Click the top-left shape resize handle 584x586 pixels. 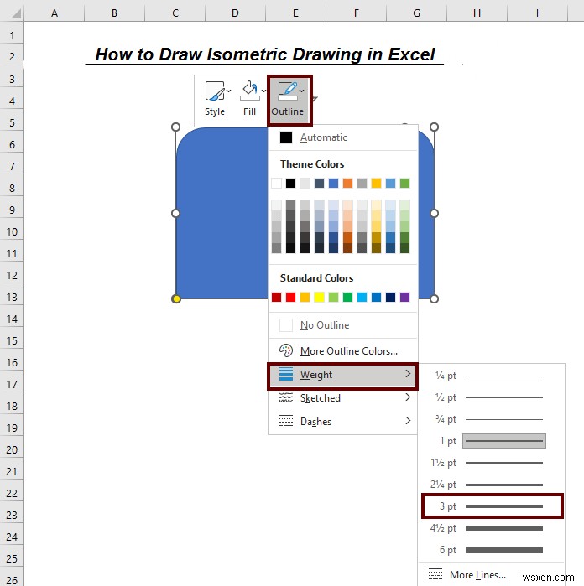(x=175, y=127)
